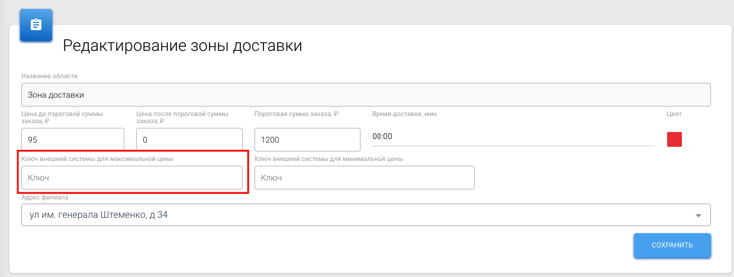Click the 'Цвет' label

pos(674,114)
